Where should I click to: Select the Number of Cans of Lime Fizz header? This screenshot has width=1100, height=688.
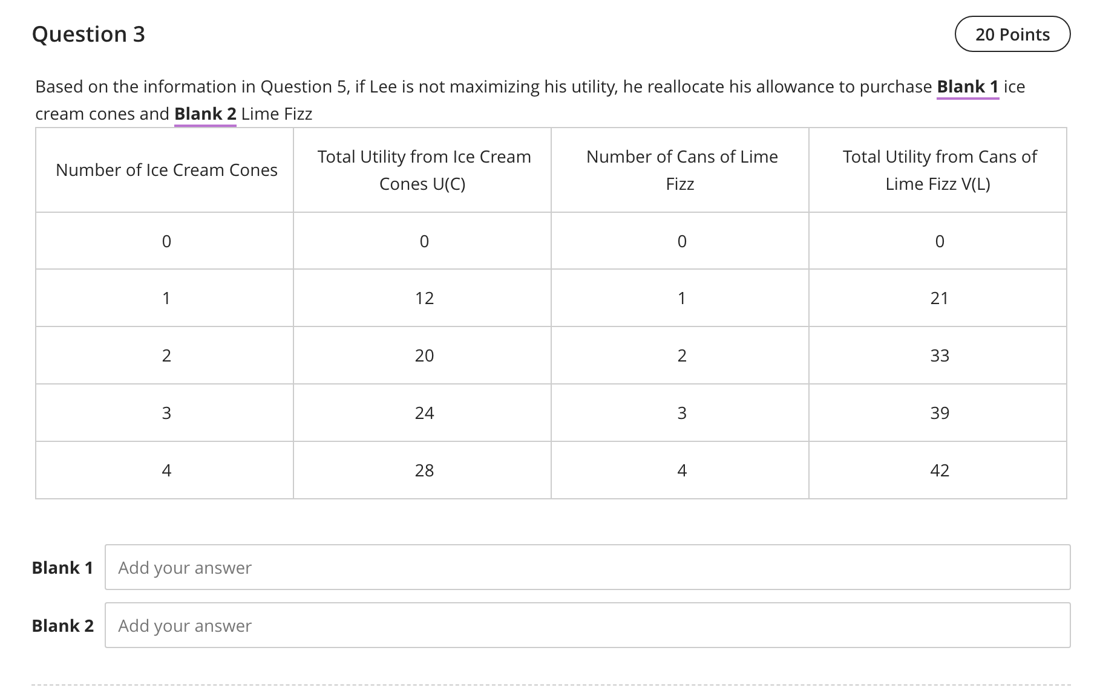pyautogui.click(x=681, y=170)
